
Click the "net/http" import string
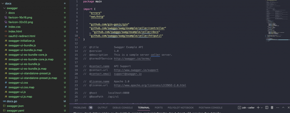(97, 17)
